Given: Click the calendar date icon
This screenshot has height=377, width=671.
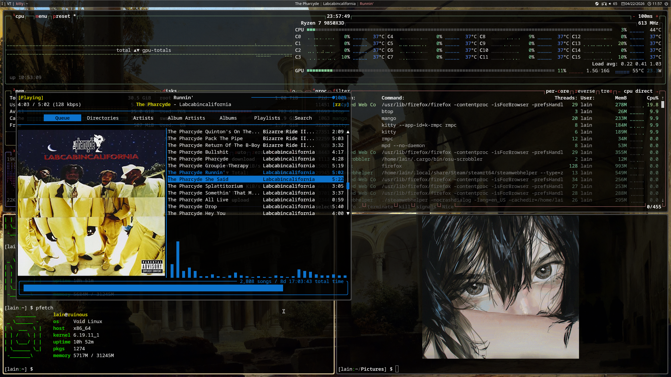Looking at the screenshot, I should click(623, 4).
